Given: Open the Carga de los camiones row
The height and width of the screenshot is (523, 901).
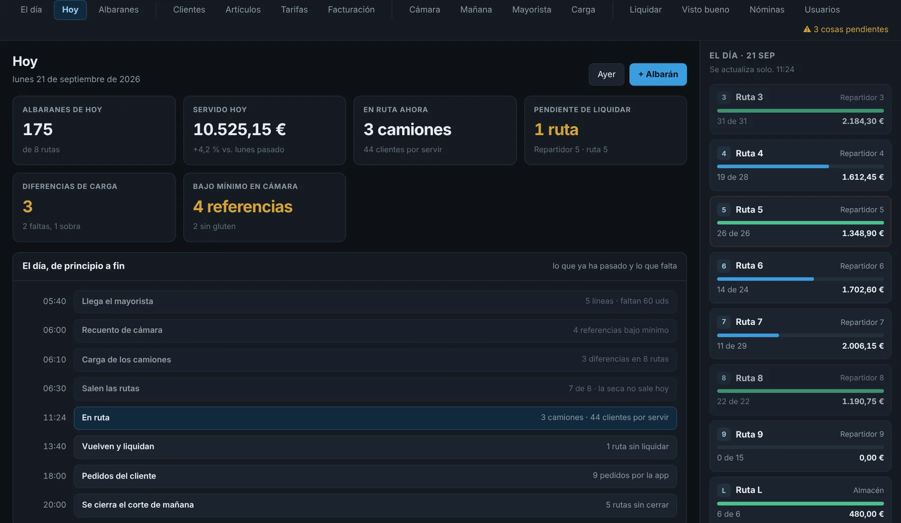Looking at the screenshot, I should coord(375,359).
